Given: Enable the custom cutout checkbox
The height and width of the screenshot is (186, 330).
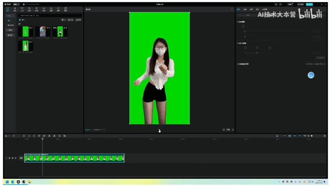Looking at the screenshot, I should (x=238, y=43).
